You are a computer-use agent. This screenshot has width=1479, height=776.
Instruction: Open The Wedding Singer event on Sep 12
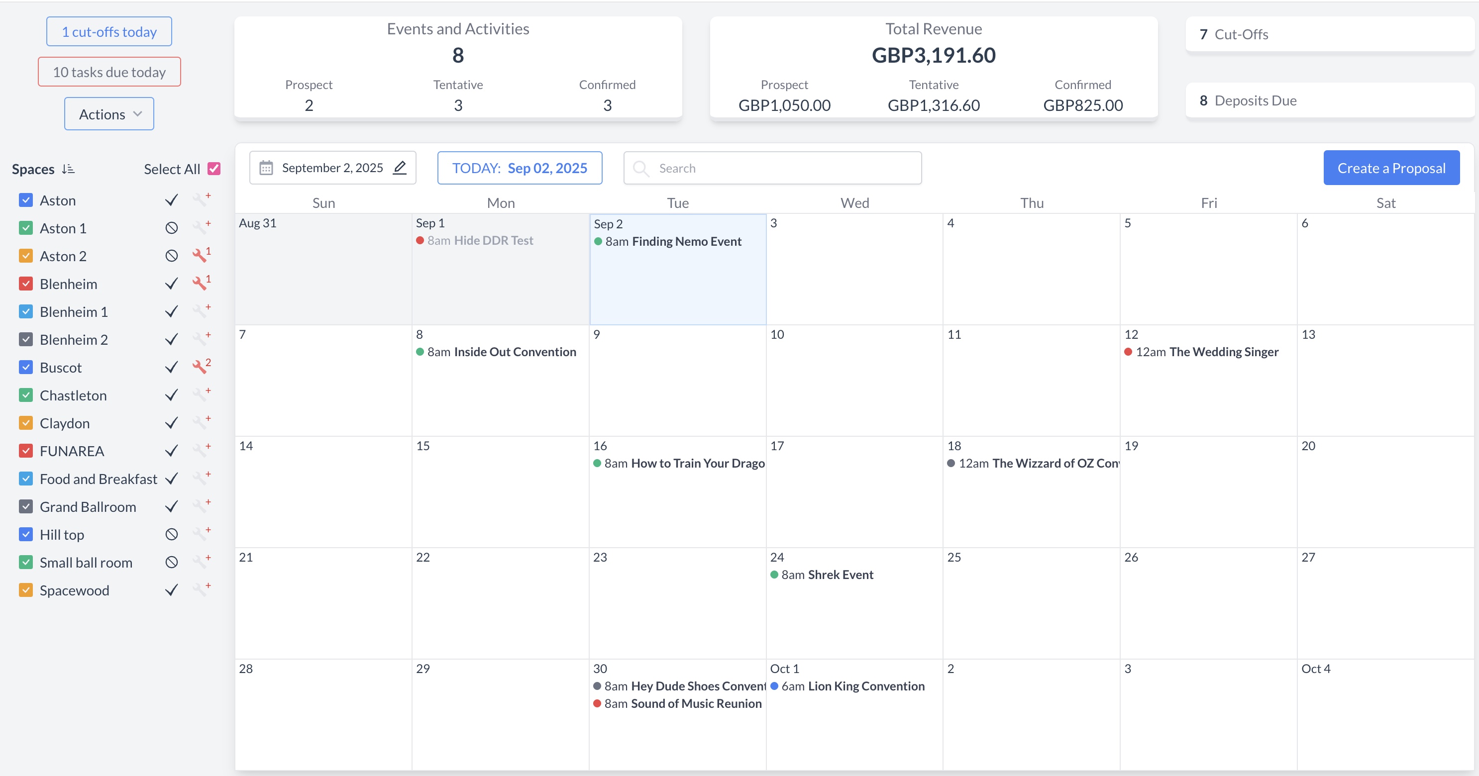point(1223,352)
